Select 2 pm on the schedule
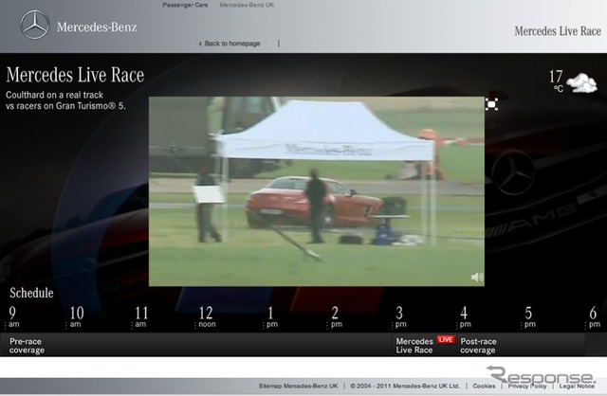 [x=336, y=316]
